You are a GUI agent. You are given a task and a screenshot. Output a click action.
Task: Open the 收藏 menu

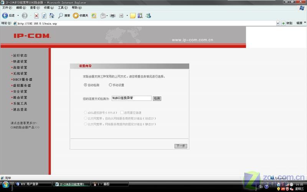point(49,8)
